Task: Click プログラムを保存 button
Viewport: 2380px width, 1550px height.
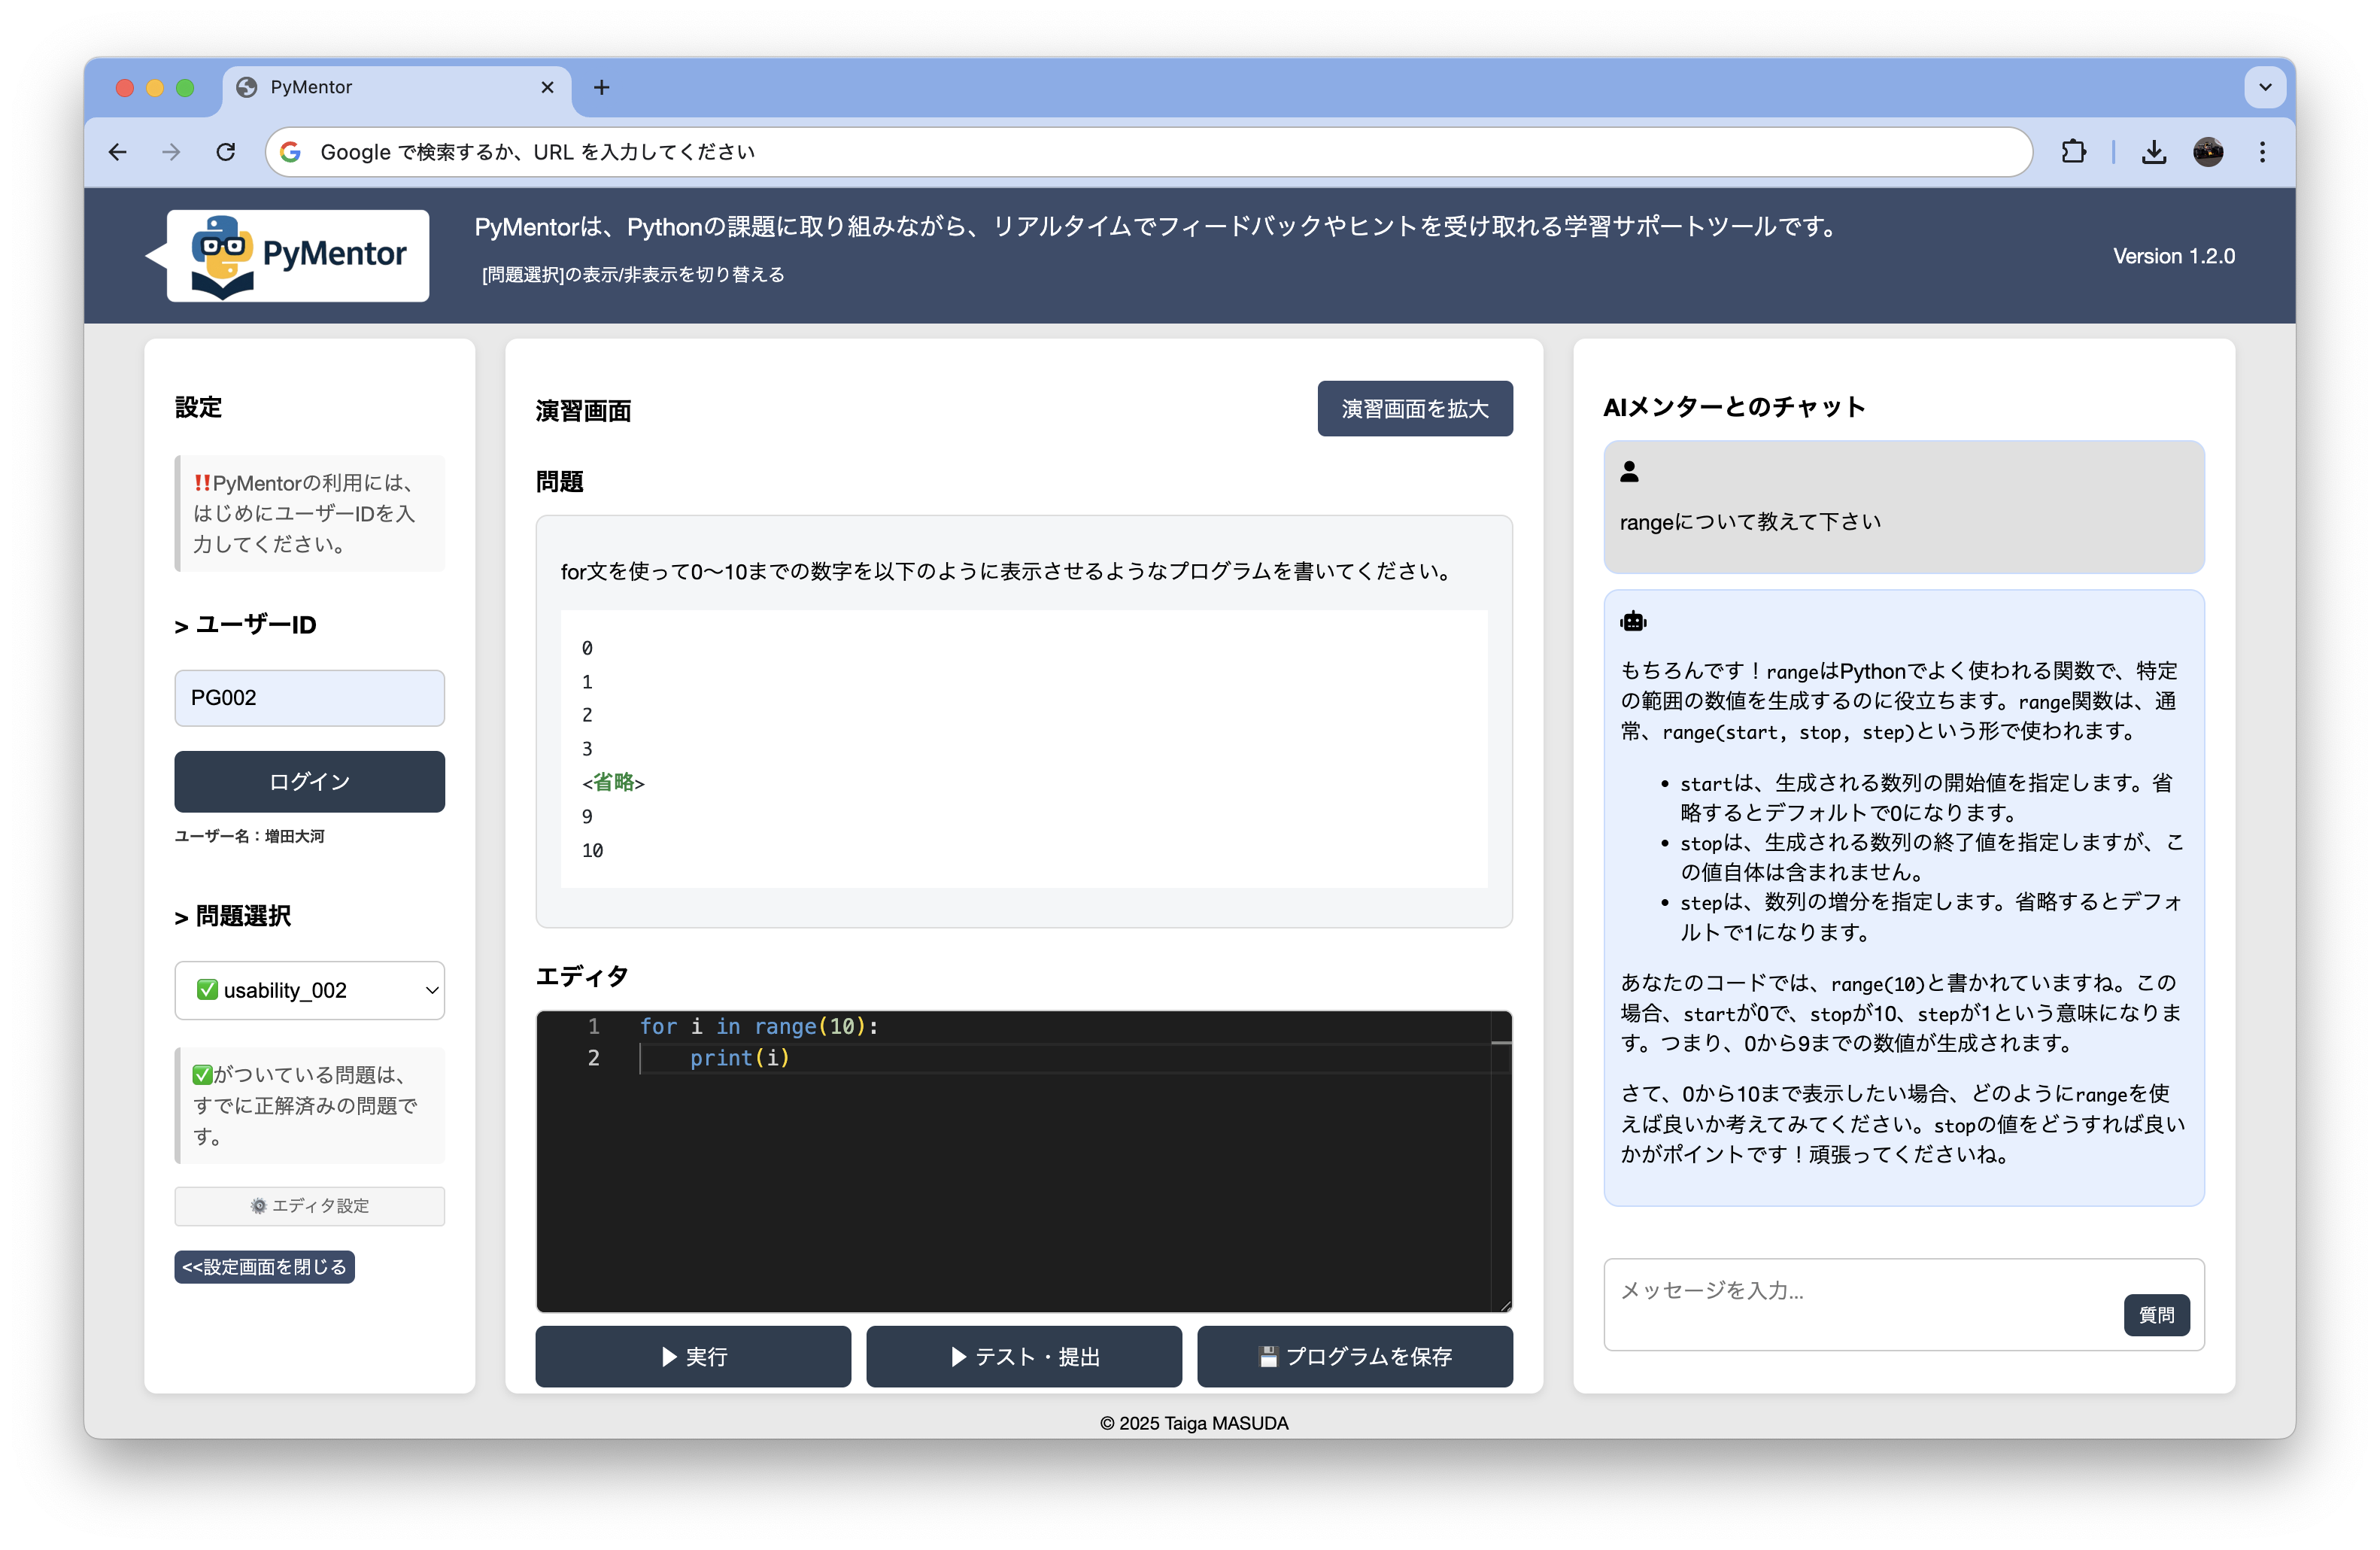Action: [x=1355, y=1357]
